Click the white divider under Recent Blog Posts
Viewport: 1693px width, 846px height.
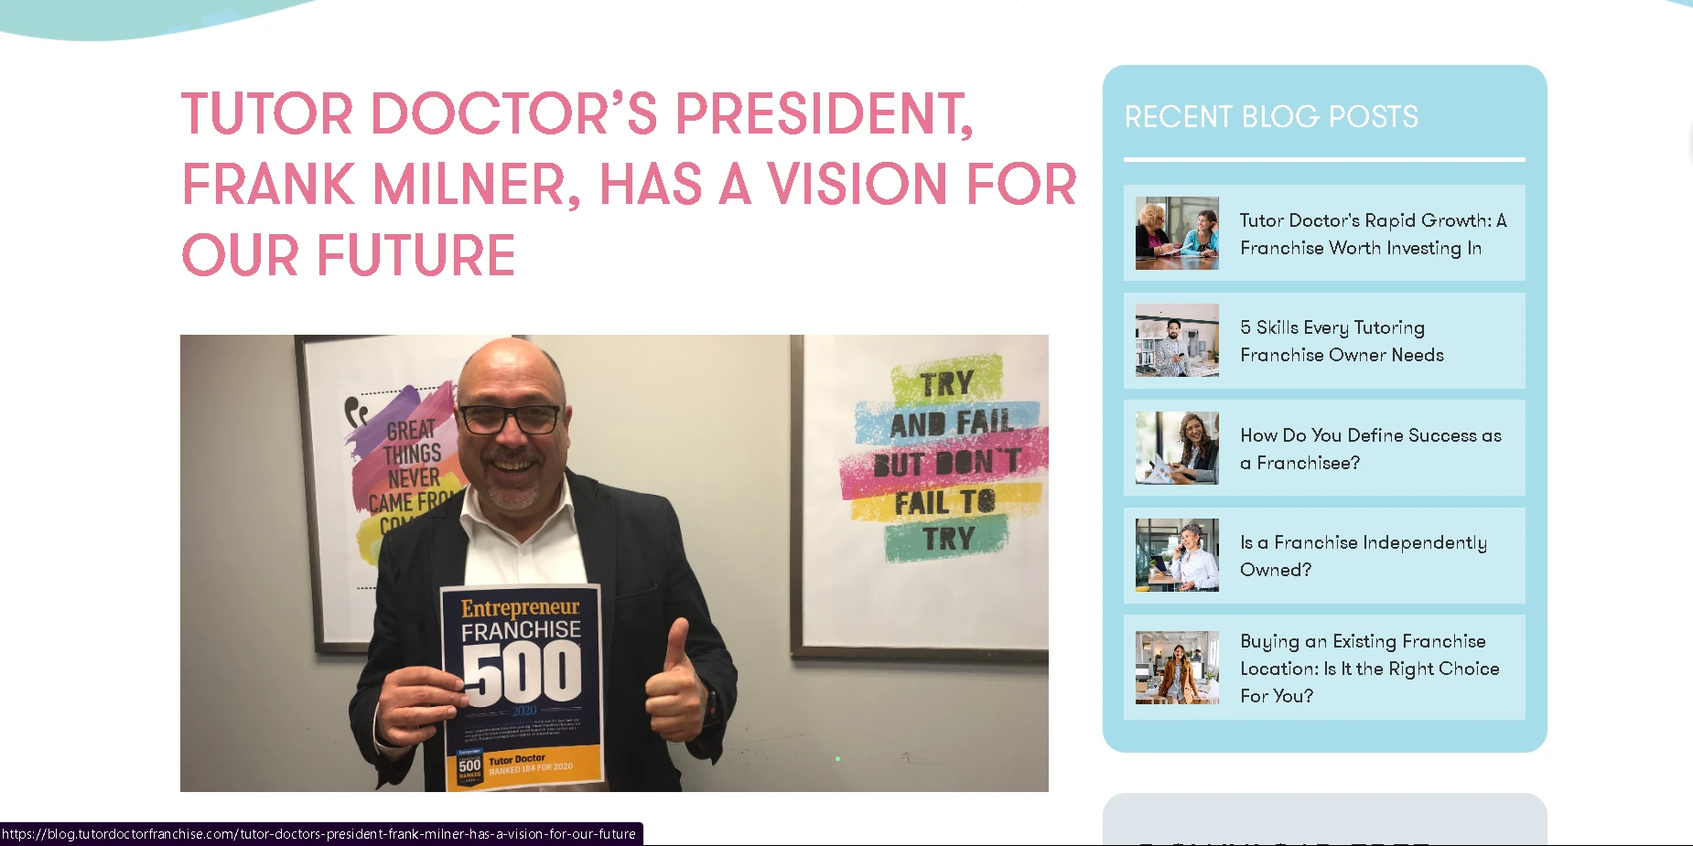(x=1324, y=159)
